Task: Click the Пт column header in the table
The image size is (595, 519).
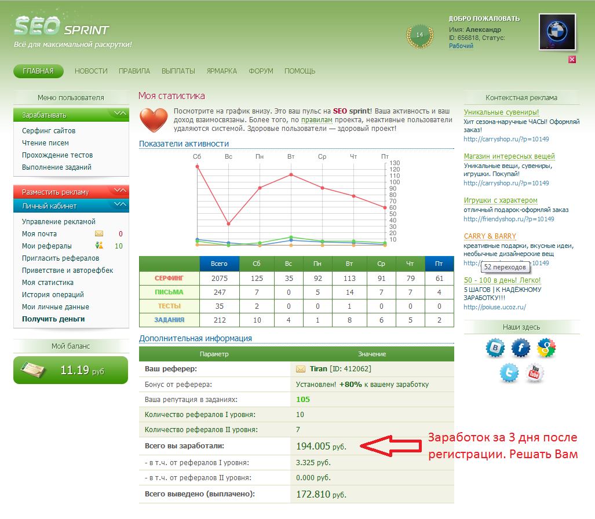Action: click(439, 264)
